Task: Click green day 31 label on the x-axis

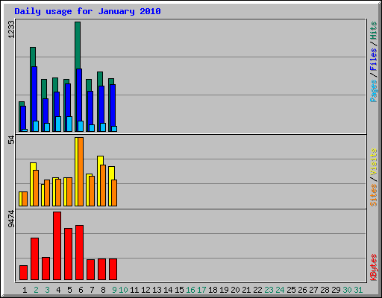Action: [358, 290]
